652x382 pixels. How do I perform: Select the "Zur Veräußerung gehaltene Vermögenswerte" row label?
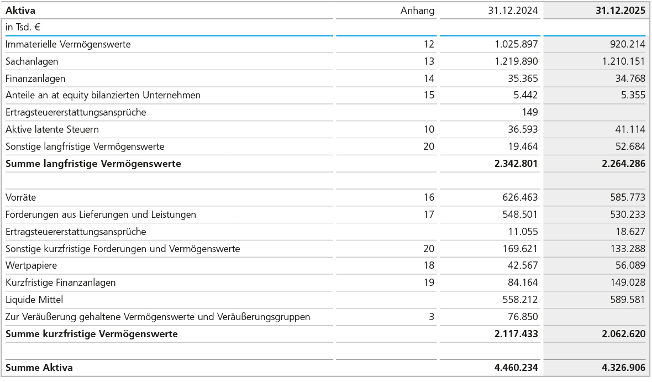point(157,317)
